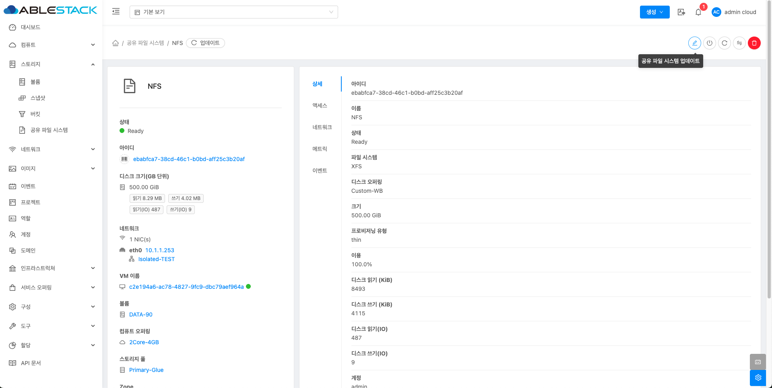Click the restart circular arrow icon
The height and width of the screenshot is (388, 772).
(724, 43)
